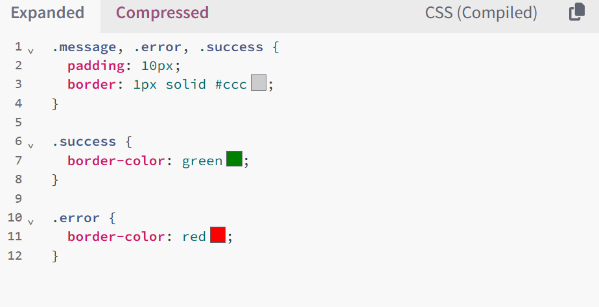Click the border-color property on line 7
Screen dimensions: 599x307
coord(116,161)
